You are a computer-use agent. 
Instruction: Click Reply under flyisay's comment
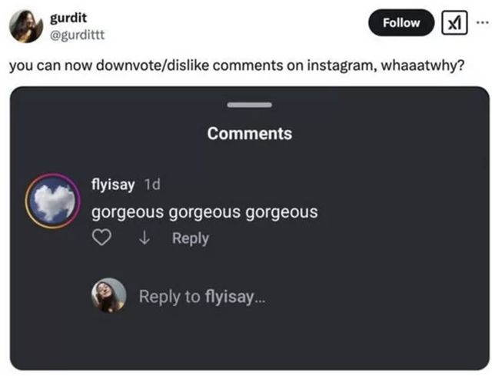pyautogui.click(x=190, y=238)
